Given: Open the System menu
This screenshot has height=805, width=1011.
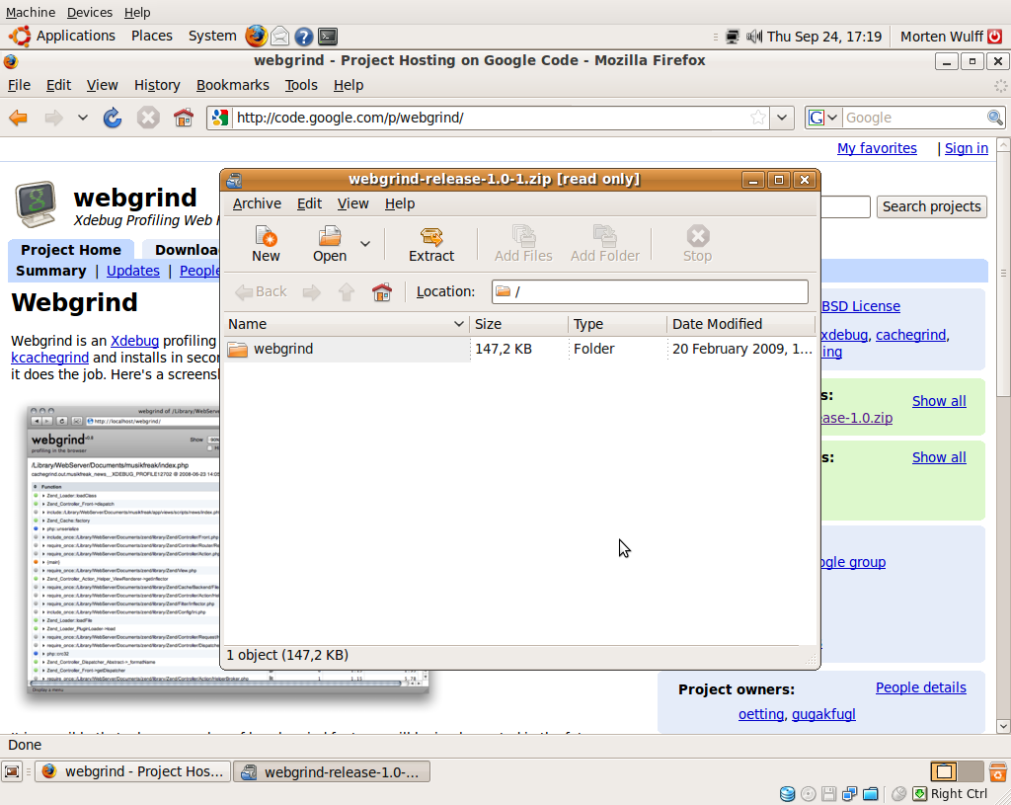Looking at the screenshot, I should point(212,37).
